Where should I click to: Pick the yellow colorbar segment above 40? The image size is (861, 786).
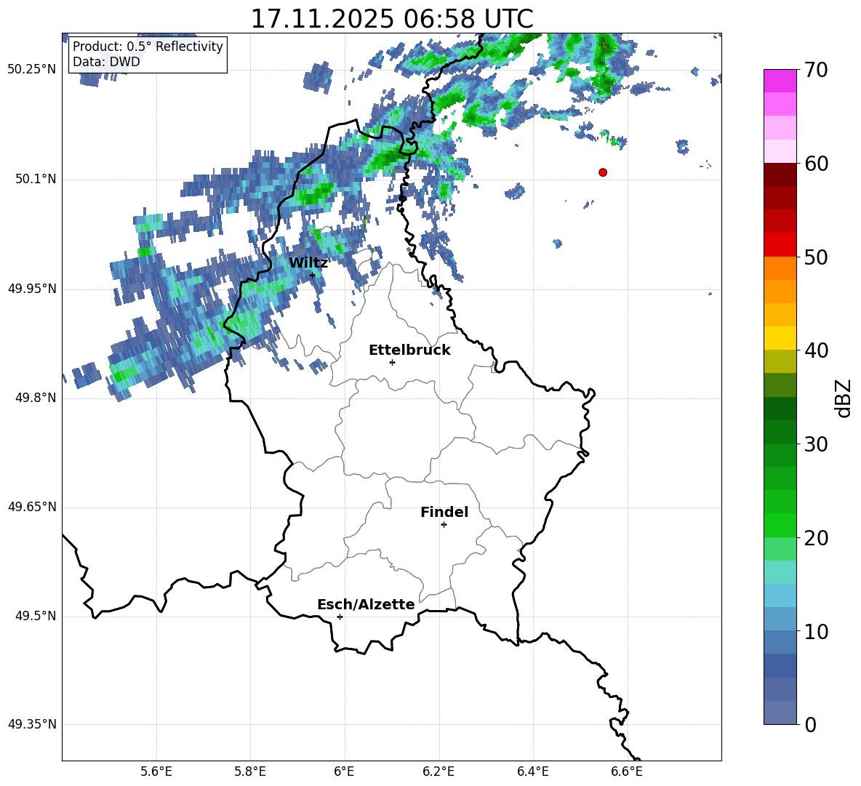(780, 338)
